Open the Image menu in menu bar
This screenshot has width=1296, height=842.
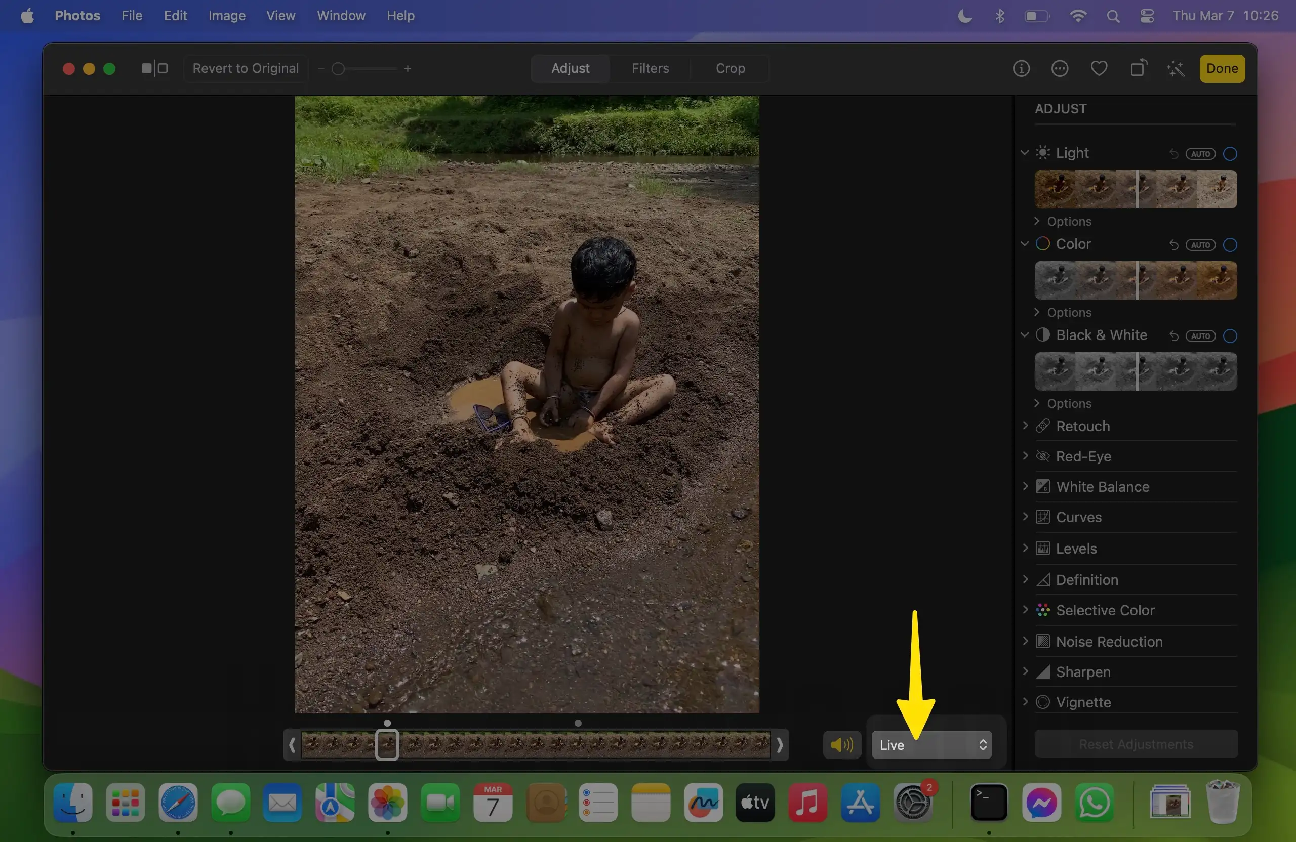[226, 16]
